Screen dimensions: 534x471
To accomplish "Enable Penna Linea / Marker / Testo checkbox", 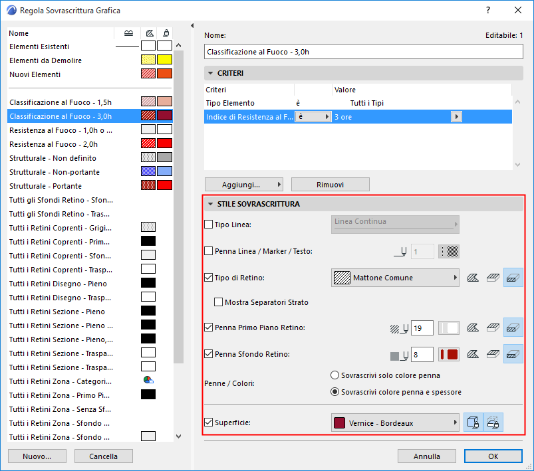I will click(x=208, y=251).
